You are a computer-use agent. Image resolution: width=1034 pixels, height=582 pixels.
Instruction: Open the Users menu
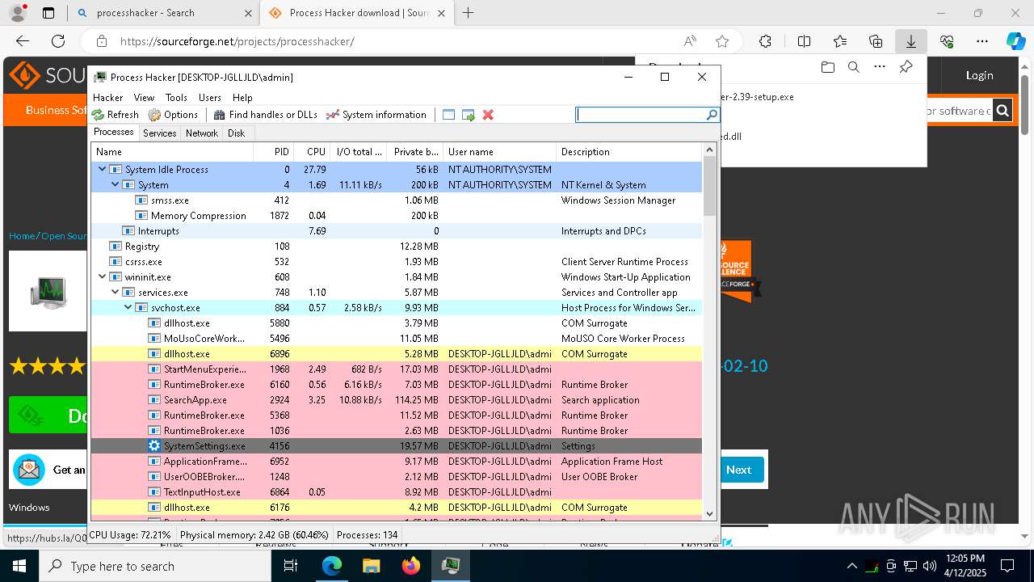210,97
